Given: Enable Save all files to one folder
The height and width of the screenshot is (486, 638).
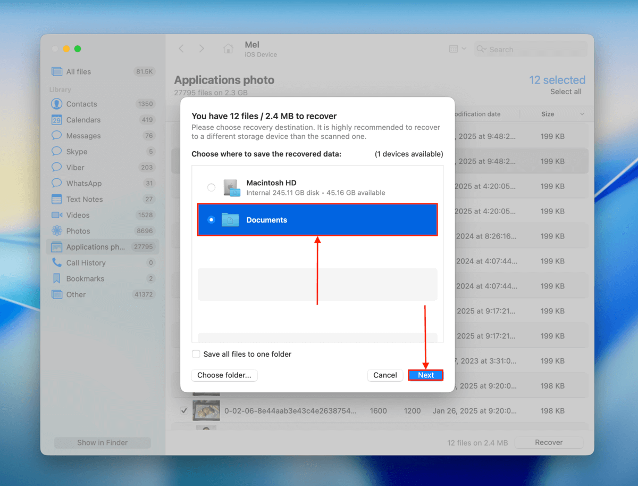Looking at the screenshot, I should click(x=196, y=353).
